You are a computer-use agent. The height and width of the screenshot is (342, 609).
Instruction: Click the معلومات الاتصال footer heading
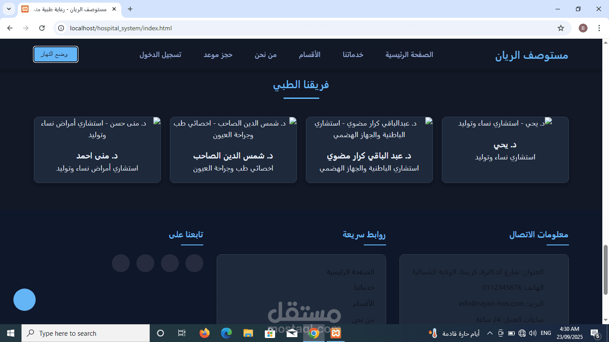click(x=539, y=235)
